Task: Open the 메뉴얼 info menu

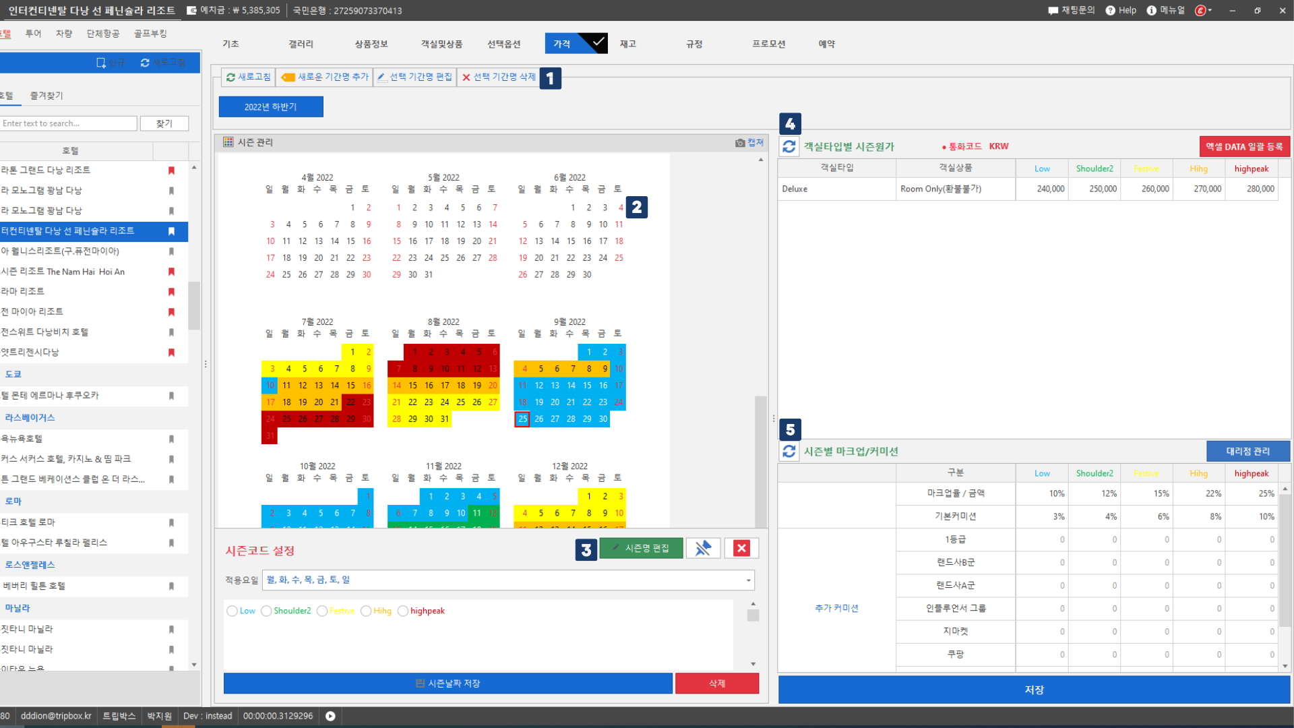Action: coord(1152,11)
